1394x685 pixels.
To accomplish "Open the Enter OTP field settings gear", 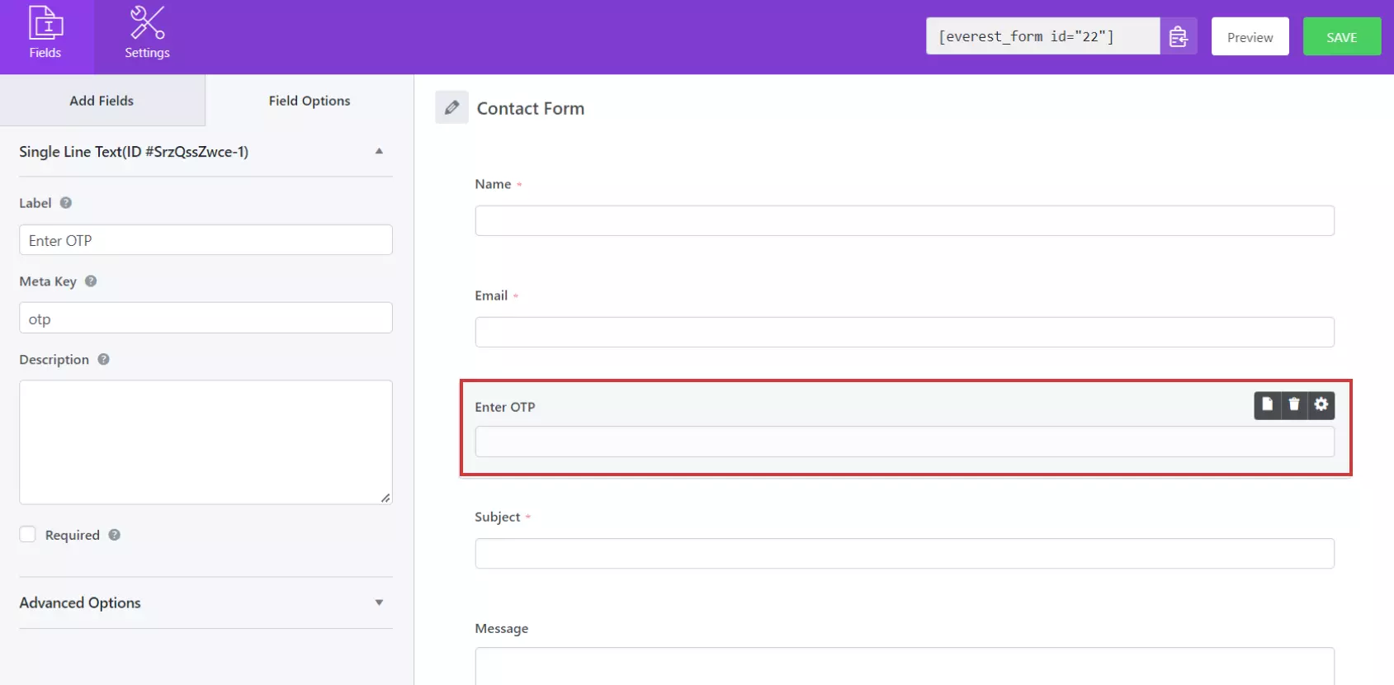I will (x=1321, y=404).
